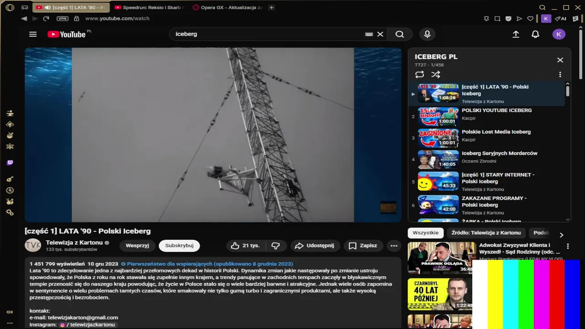The image size is (585, 329).
Task: Open options for the Adwokat Zwyzywał Klienta video
Action: pos(568,246)
